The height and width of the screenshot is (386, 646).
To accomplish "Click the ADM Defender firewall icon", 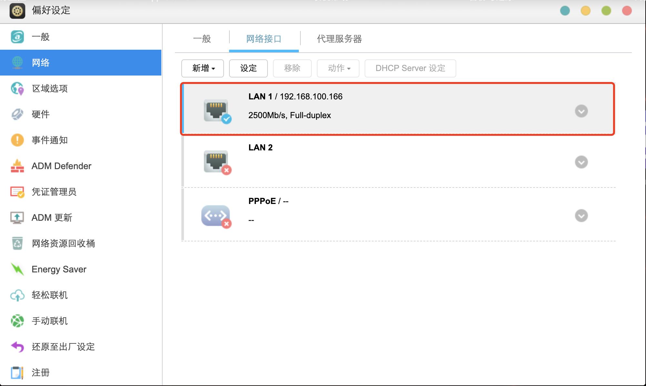I will tap(17, 166).
